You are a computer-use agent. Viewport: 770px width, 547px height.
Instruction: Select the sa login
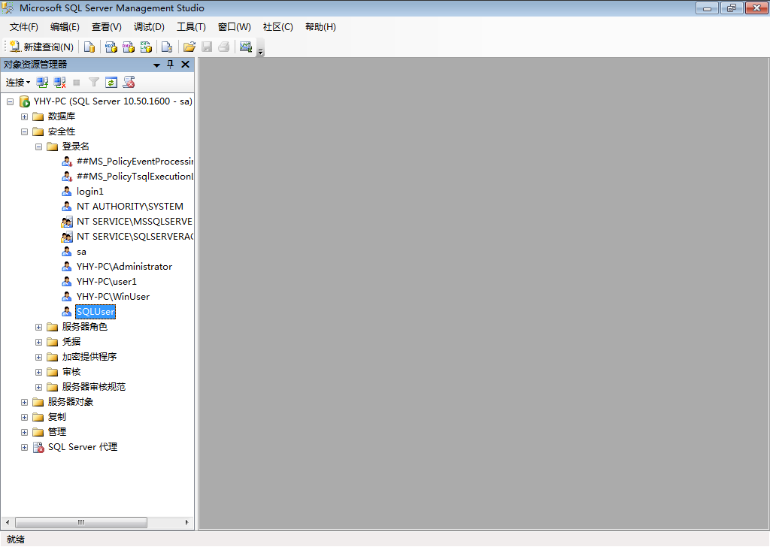click(x=81, y=252)
